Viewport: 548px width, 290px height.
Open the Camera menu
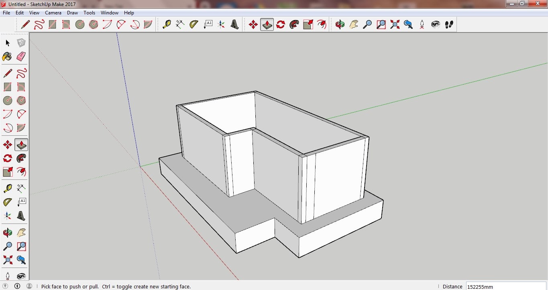(x=53, y=13)
